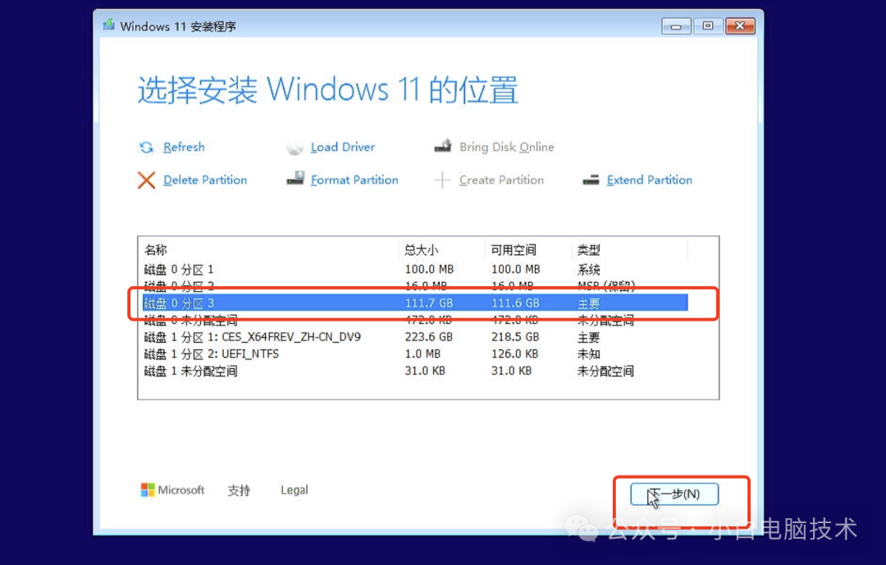Select 磁盘 1 分区 1: CES_X64FREV_ZH-CN_DV9
The image size is (886, 565).
415,337
